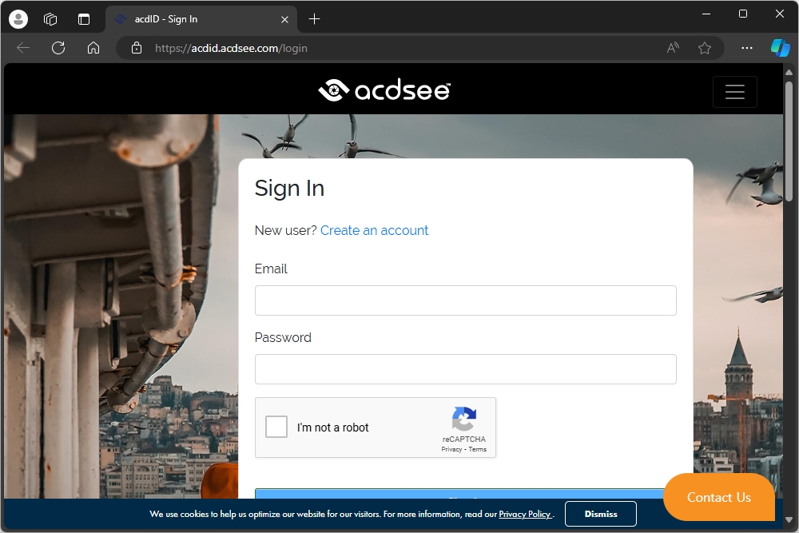Open the browser profile avatar icon
The height and width of the screenshot is (533, 799).
click(18, 19)
